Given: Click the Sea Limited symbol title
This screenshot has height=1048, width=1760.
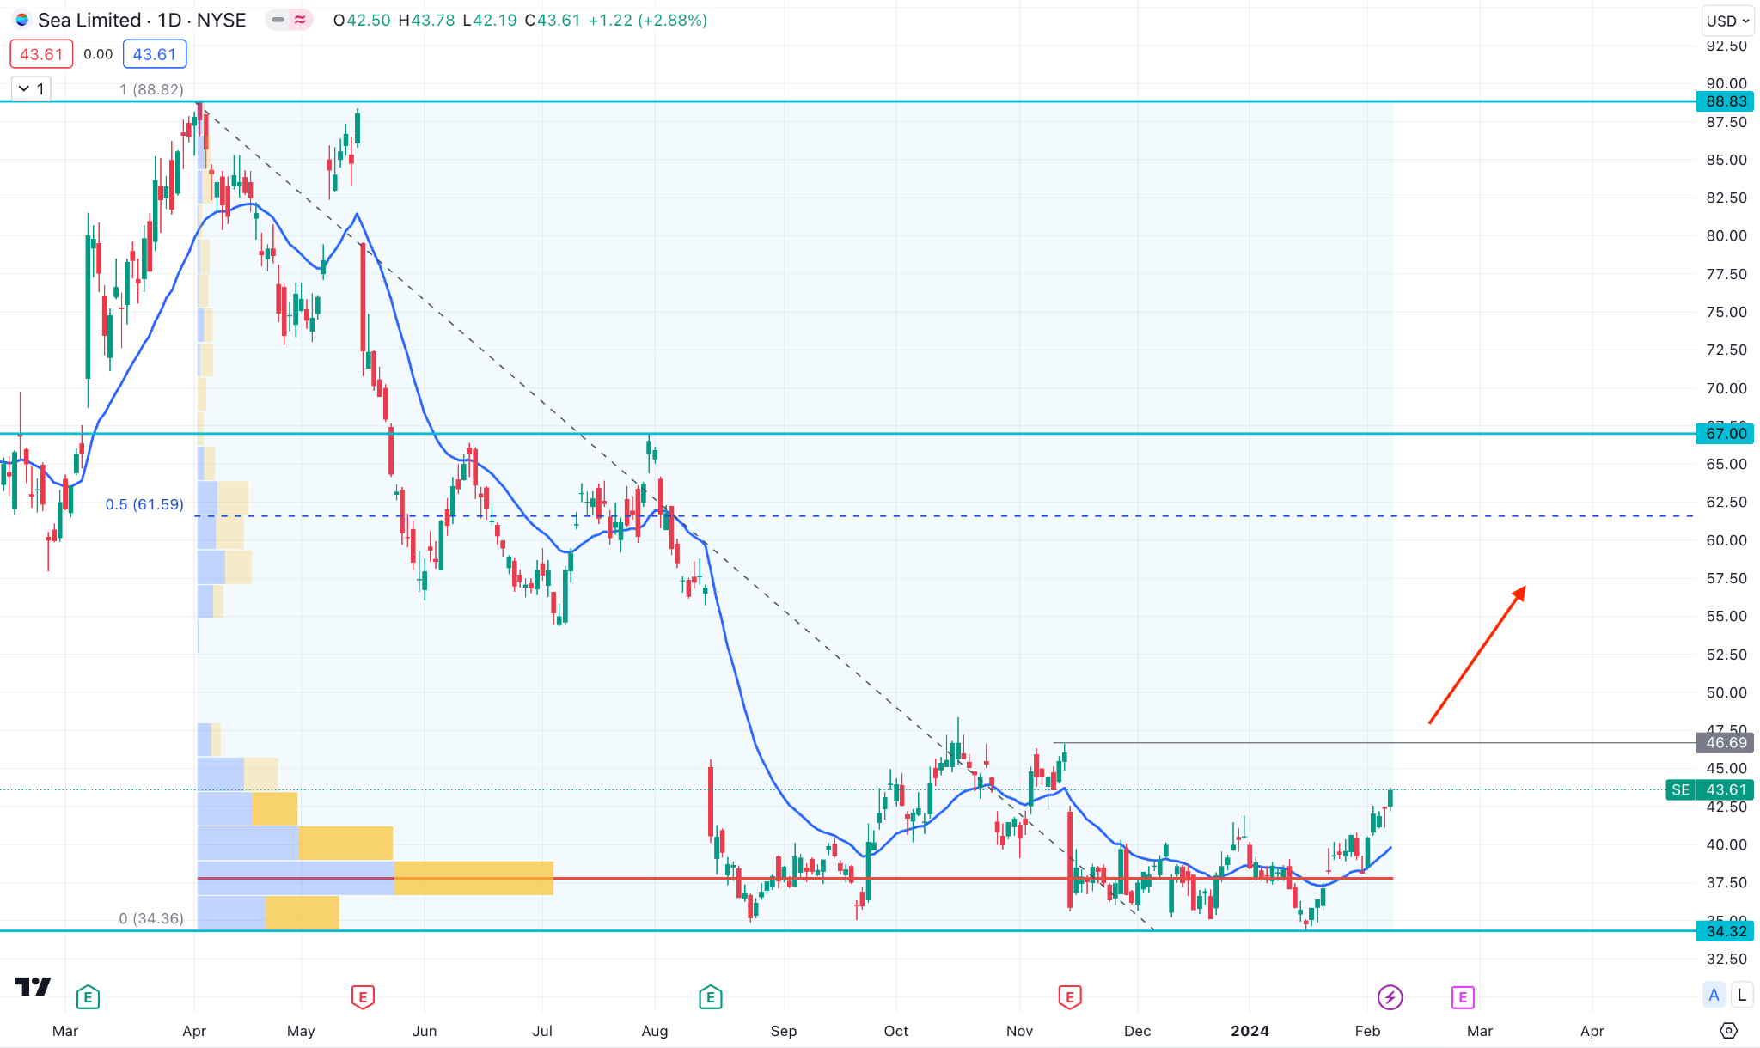Looking at the screenshot, I should [89, 20].
